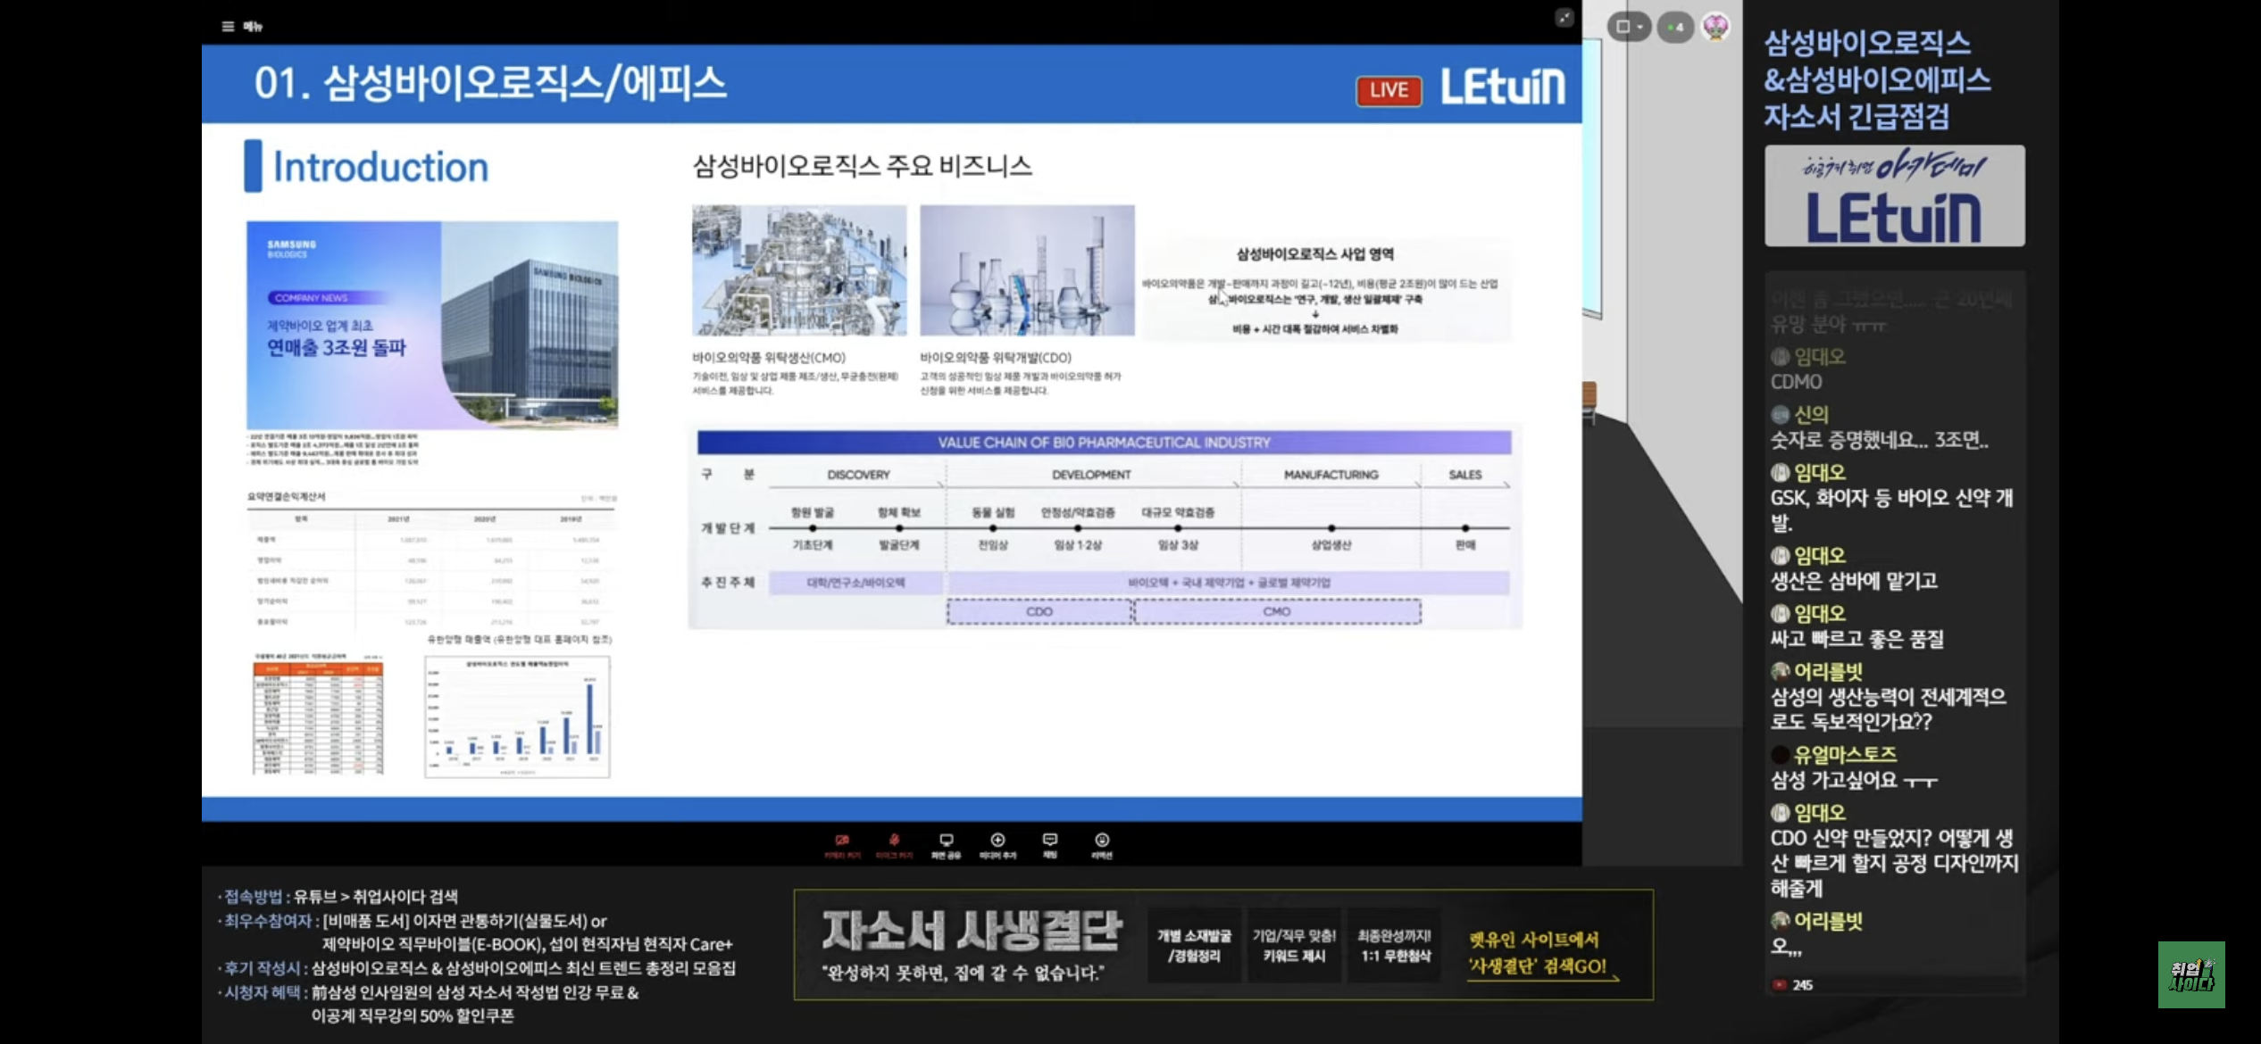Click the '01. 삼성바이오로직스/에피스' slide title
This screenshot has width=2261, height=1044.
pyautogui.click(x=490, y=84)
